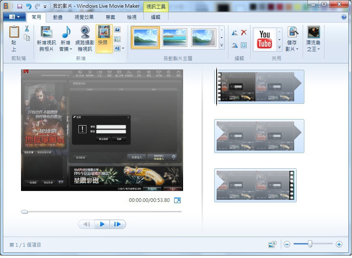Click the zoom time scale slider handle
Image resolution: width=352 pixels, height=258 pixels.
pyautogui.click(x=310, y=244)
